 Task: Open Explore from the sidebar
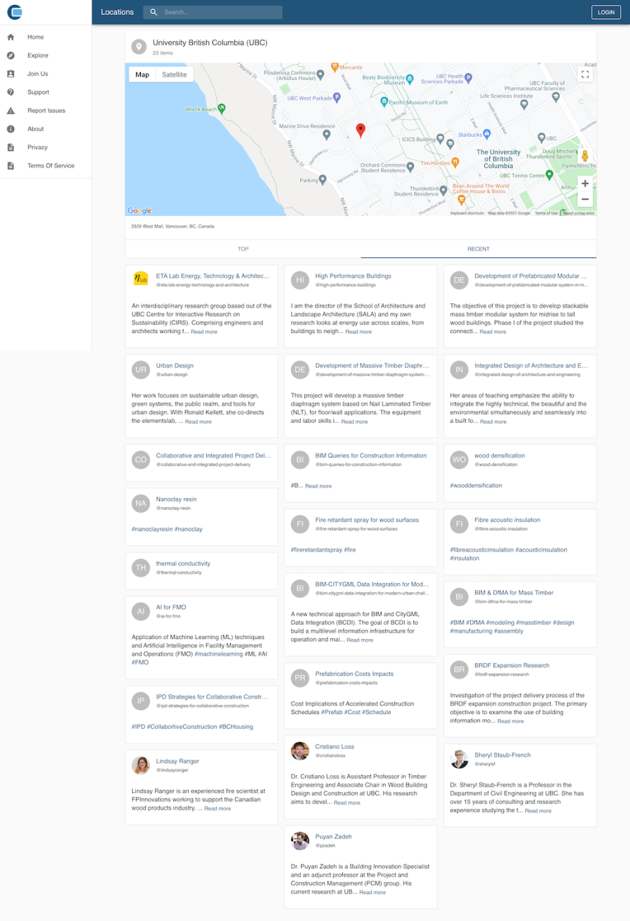point(46,55)
